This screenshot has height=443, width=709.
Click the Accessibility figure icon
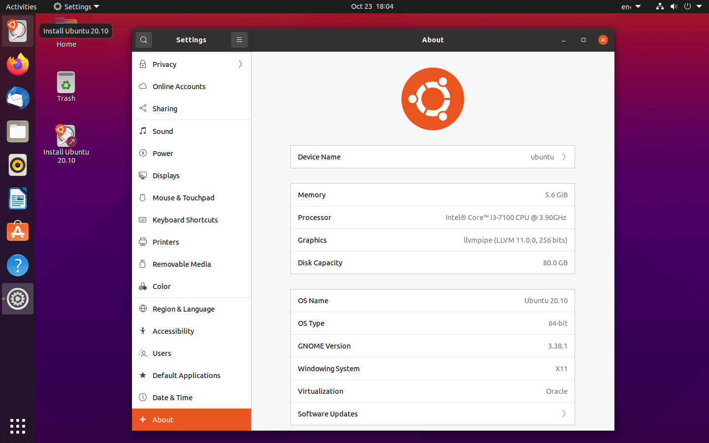pyautogui.click(x=143, y=331)
